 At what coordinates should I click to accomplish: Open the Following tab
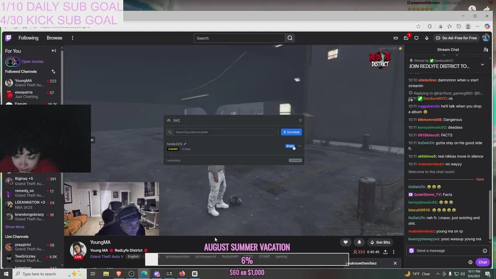(28, 38)
